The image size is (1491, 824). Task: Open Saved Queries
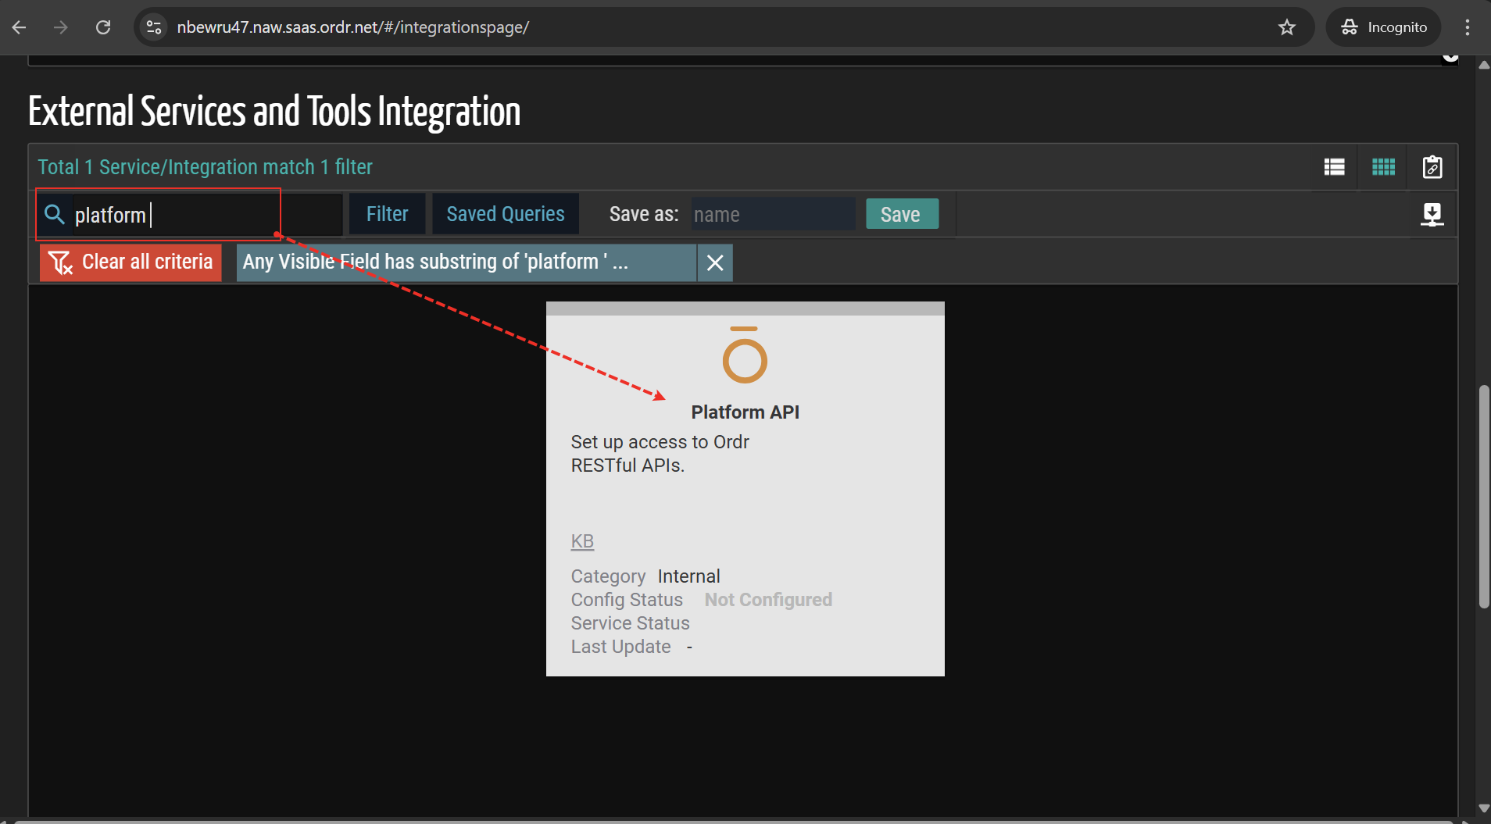tap(506, 214)
